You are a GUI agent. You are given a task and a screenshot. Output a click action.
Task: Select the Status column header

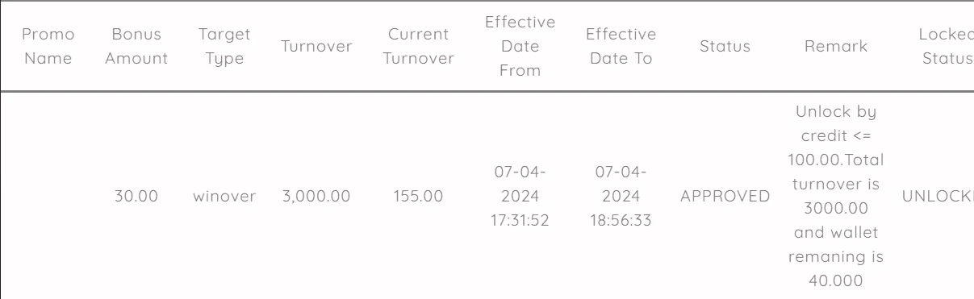click(x=725, y=46)
